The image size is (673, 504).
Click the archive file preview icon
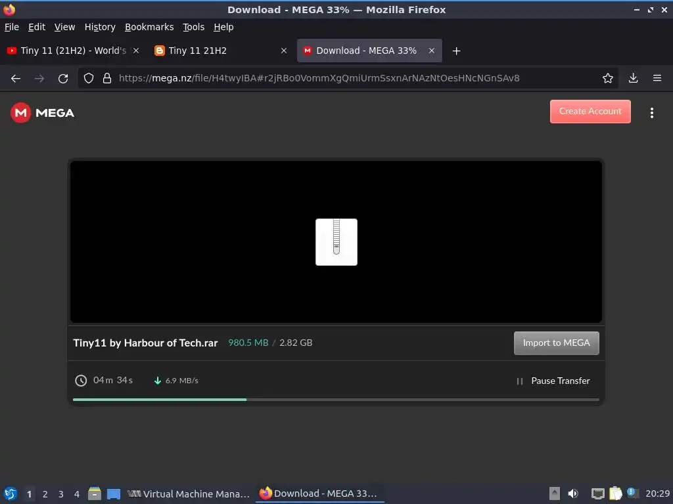[x=336, y=242]
